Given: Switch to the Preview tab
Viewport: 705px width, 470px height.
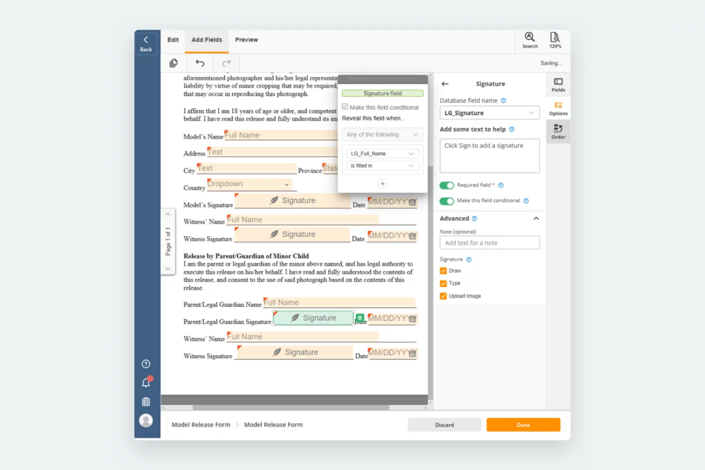Looking at the screenshot, I should (246, 40).
